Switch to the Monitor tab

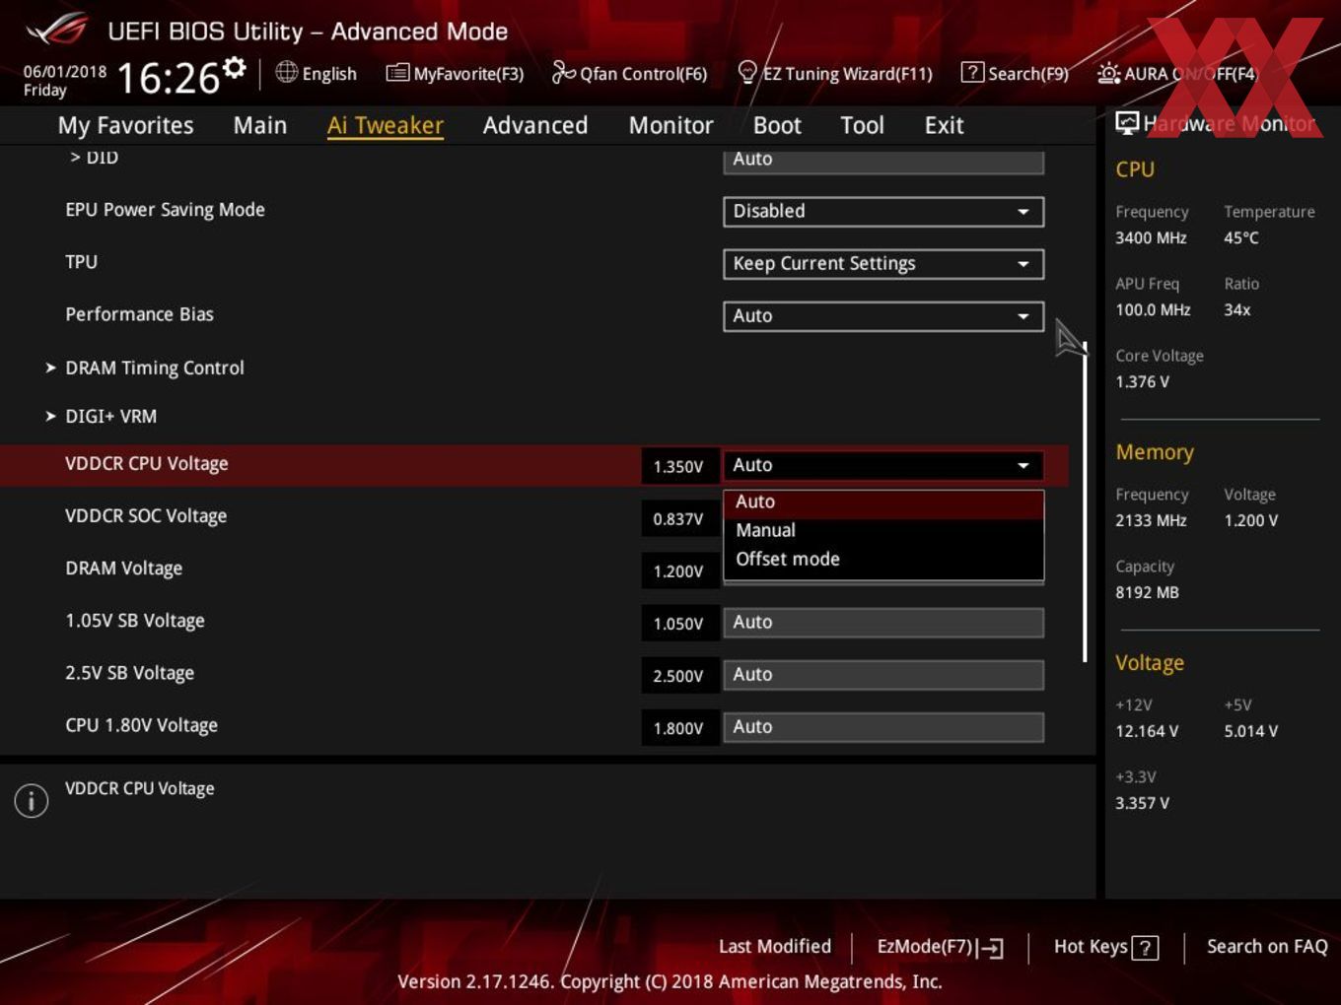coord(670,125)
